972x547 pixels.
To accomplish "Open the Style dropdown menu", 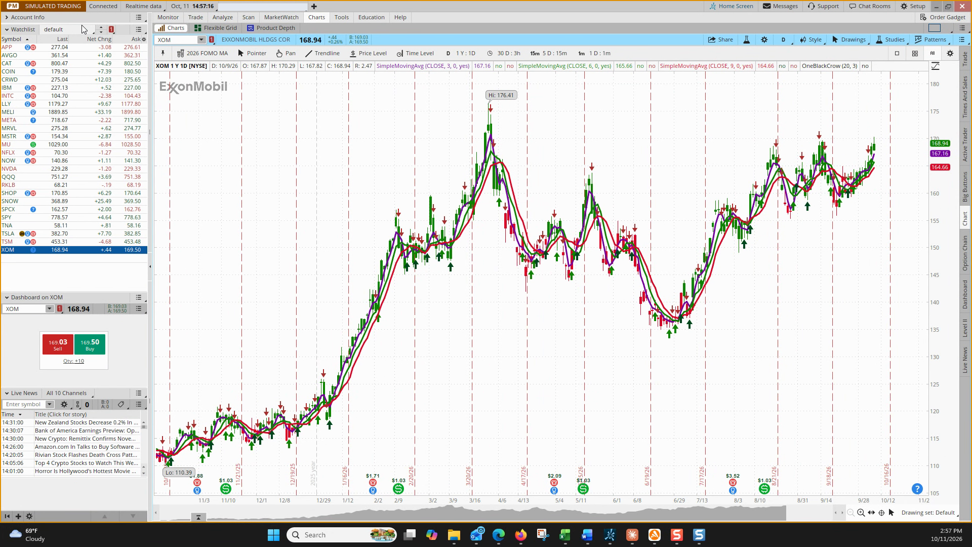I will tap(811, 40).
